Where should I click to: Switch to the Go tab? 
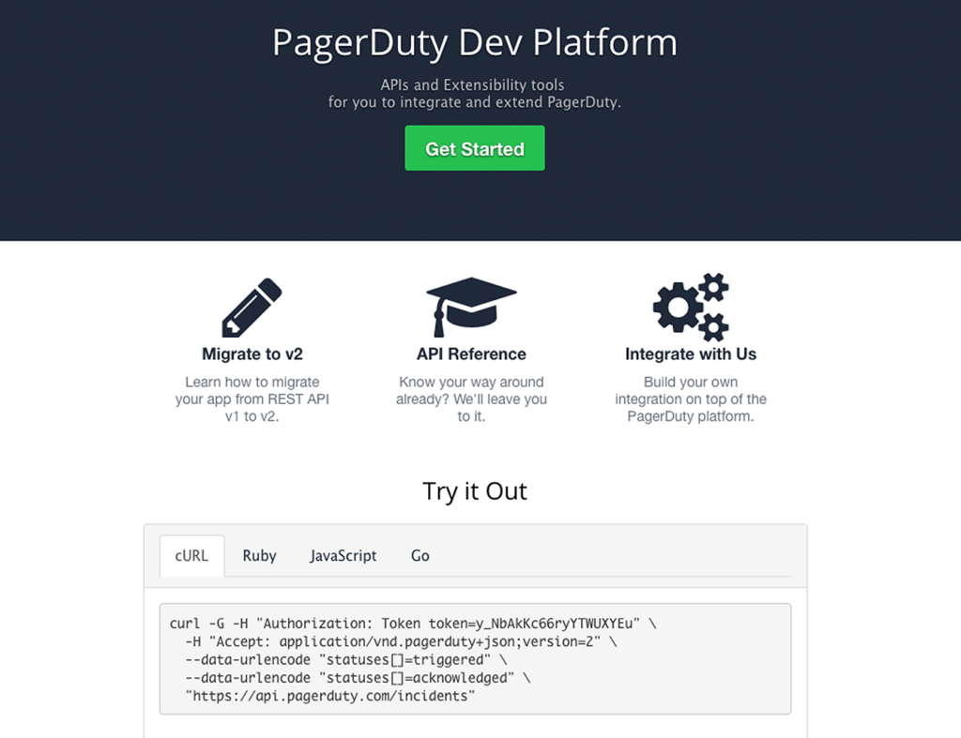tap(419, 555)
